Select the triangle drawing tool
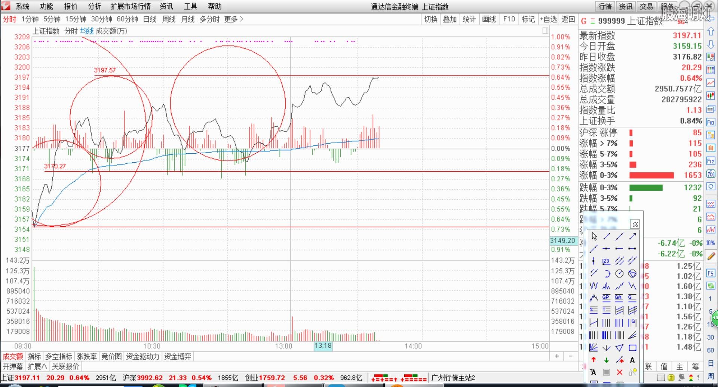Viewport: 718px width, 387px height. (620, 348)
